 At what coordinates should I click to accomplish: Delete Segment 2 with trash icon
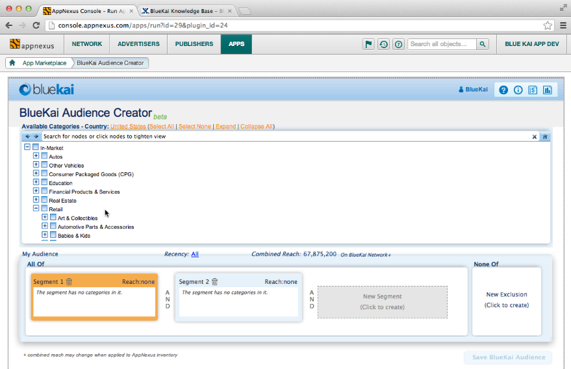coord(215,281)
